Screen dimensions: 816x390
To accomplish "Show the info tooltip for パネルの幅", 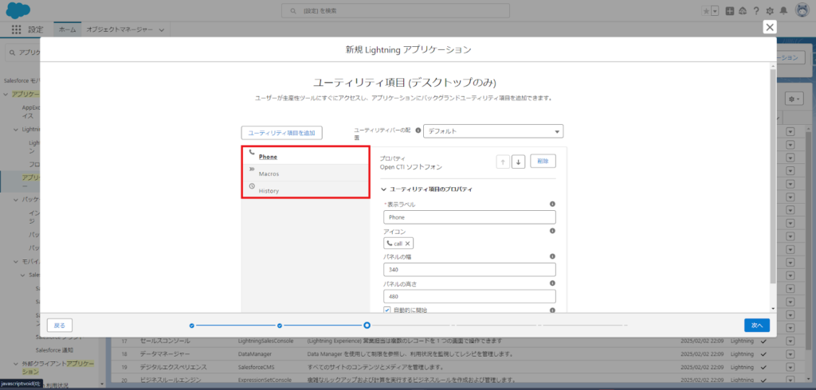I will coord(553,256).
